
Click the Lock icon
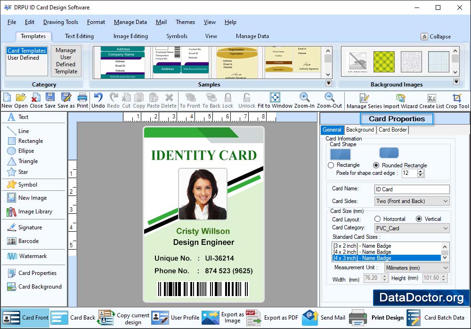[227, 98]
